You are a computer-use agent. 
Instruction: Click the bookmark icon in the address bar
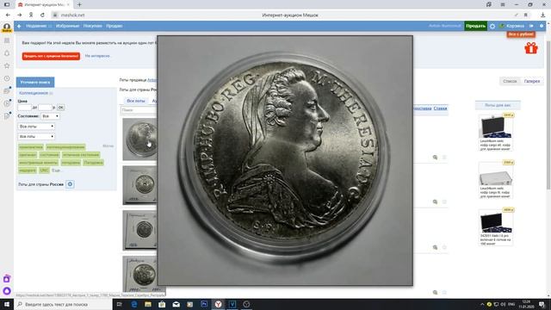526,15
